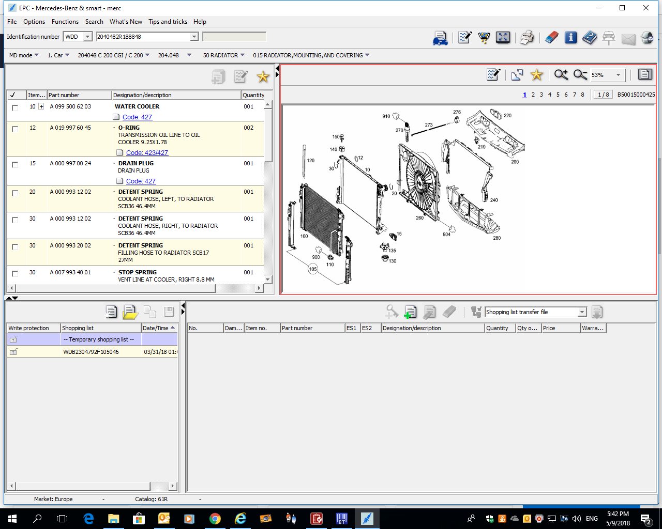This screenshot has width=662, height=529.
Task: Select the DRAIN PLUG row checkbox
Action: click(x=15, y=164)
